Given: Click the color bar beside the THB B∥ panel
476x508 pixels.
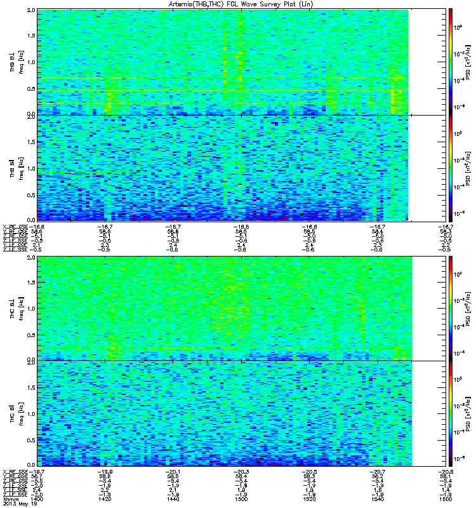Looking at the screenshot, I should pyautogui.click(x=450, y=168).
